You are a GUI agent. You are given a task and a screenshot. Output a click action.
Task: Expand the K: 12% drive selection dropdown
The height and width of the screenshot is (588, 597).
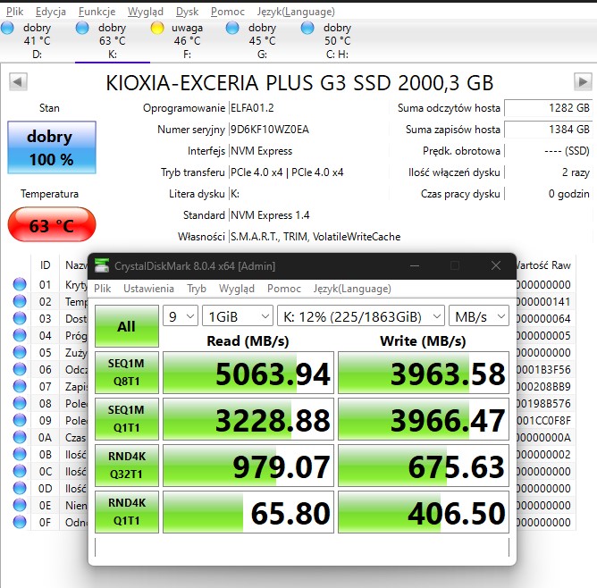coord(360,315)
